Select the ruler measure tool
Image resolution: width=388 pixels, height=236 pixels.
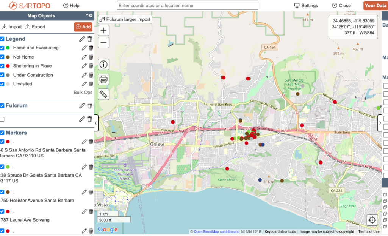[103, 94]
